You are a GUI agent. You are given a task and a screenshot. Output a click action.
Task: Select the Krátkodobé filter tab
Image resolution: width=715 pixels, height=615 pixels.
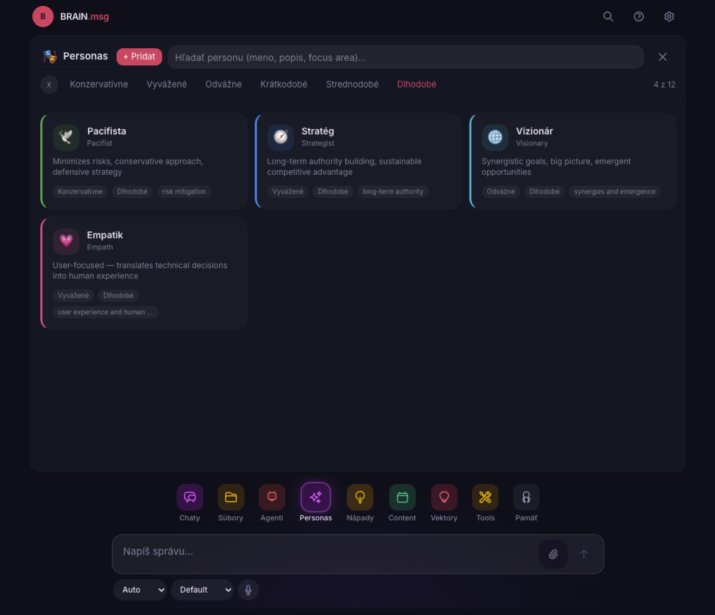click(x=284, y=84)
